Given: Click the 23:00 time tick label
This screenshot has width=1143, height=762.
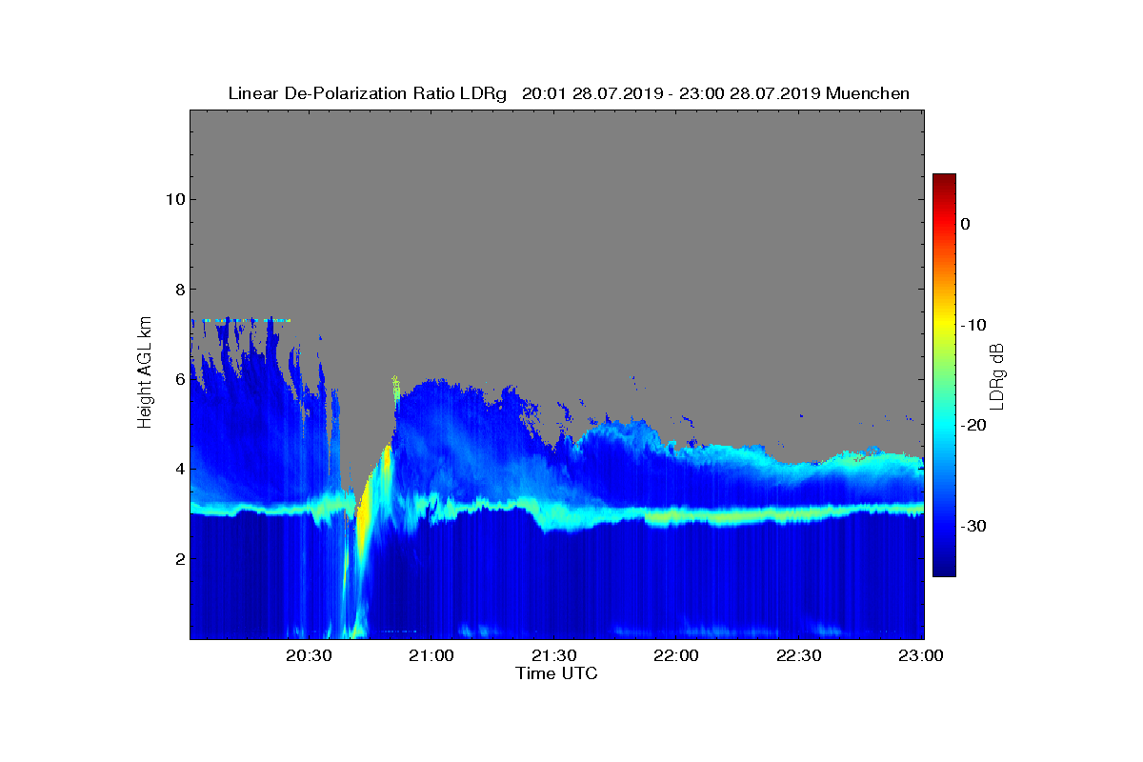Looking at the screenshot, I should click(920, 655).
